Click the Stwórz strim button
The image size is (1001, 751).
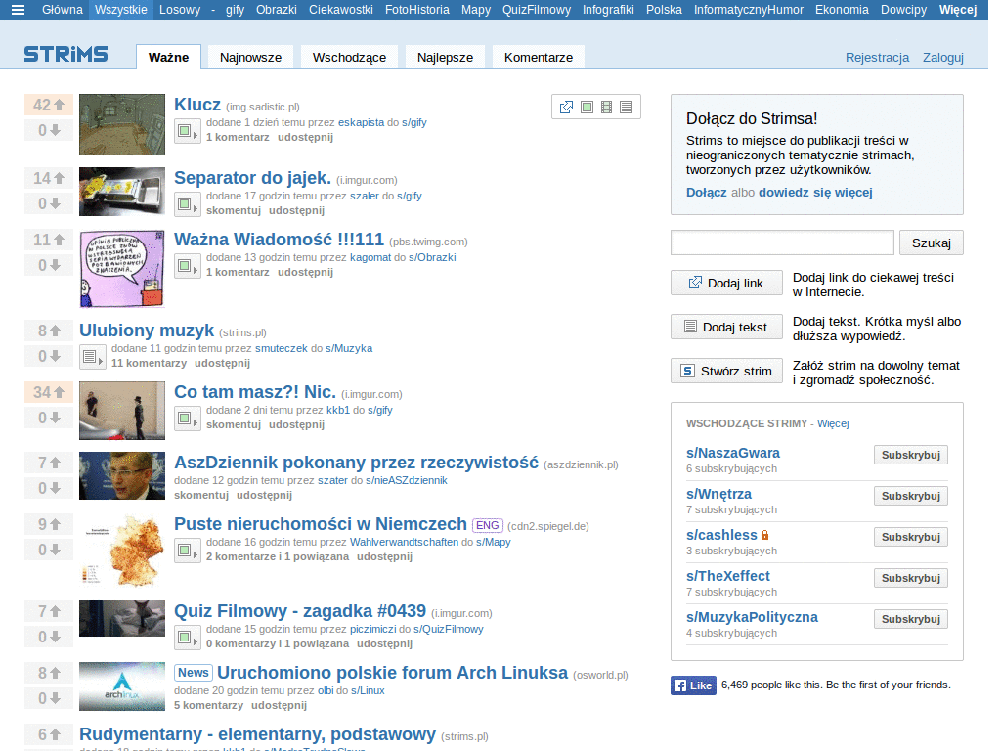point(726,371)
